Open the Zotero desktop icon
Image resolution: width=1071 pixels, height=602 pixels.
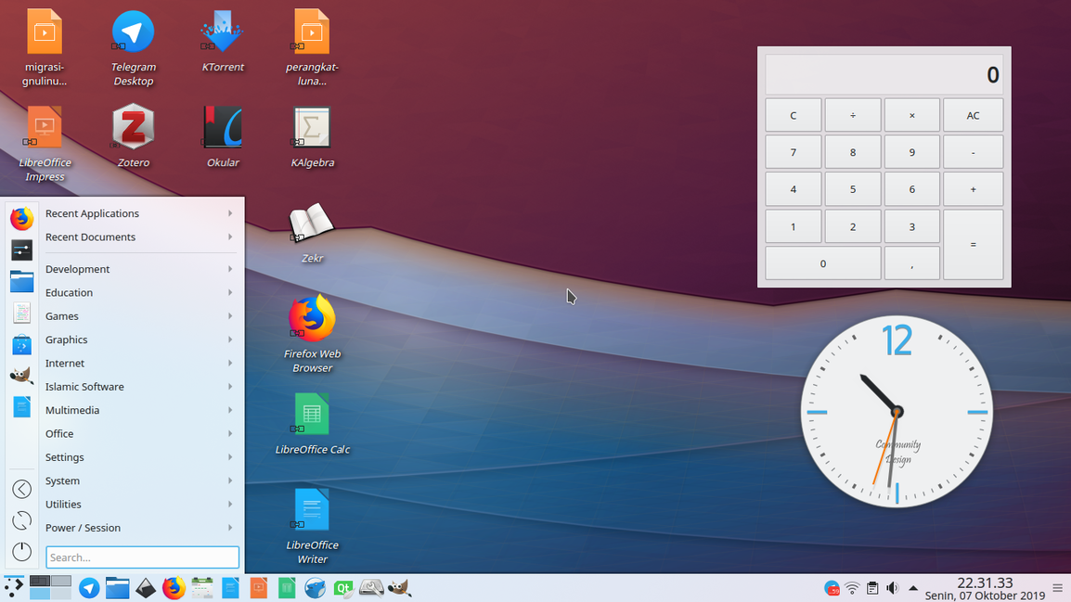click(133, 128)
